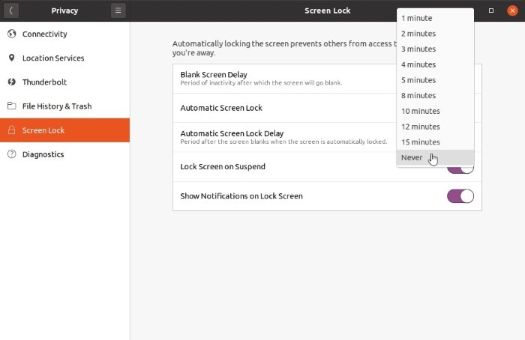Viewport: 525px width, 340px height.
Task: Click the Screen Lock padlock icon
Action: coord(12,130)
